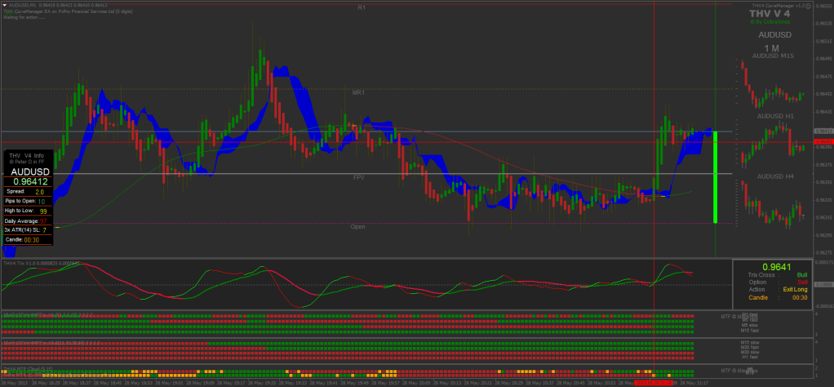Click the 'H1 fast' MTF row label
The height and width of the screenshot is (387, 834).
749,357
